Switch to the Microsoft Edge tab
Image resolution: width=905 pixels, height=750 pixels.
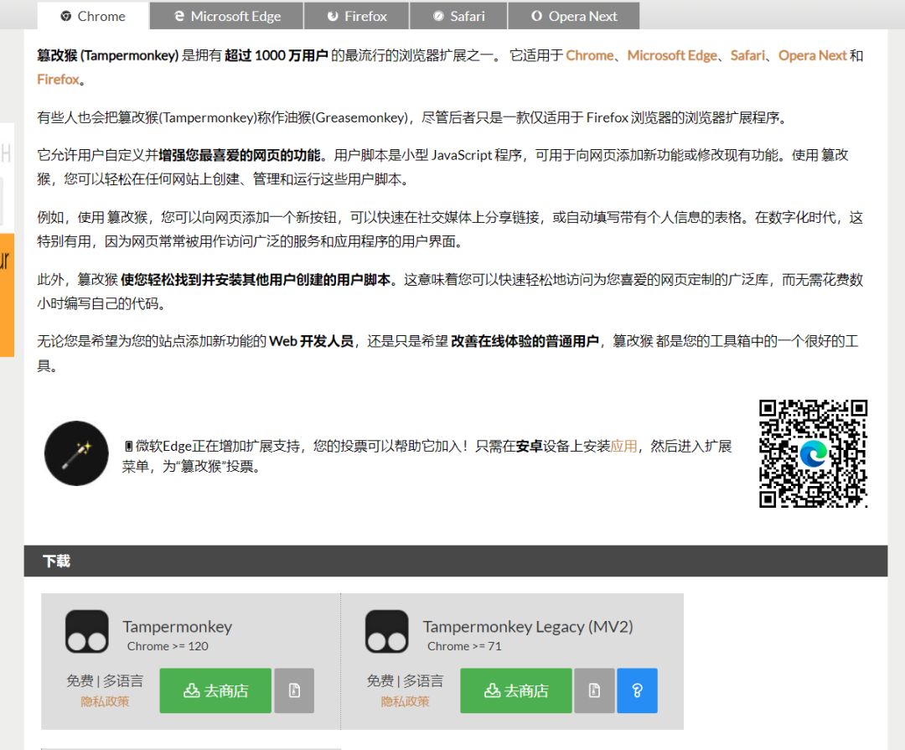pyautogui.click(x=227, y=16)
